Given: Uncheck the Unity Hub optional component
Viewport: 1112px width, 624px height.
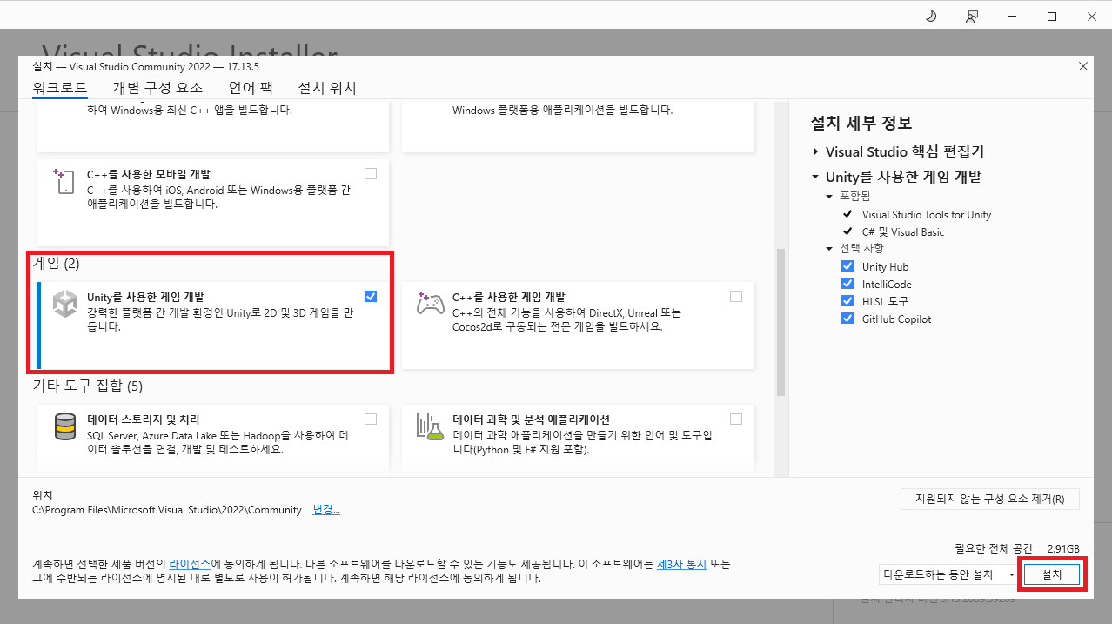Looking at the screenshot, I should [x=847, y=266].
